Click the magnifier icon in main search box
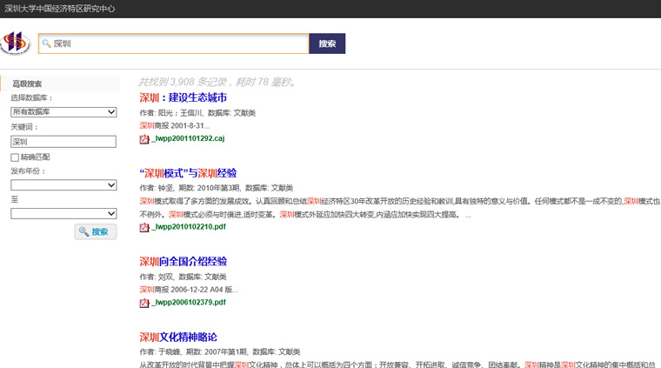 coord(46,43)
